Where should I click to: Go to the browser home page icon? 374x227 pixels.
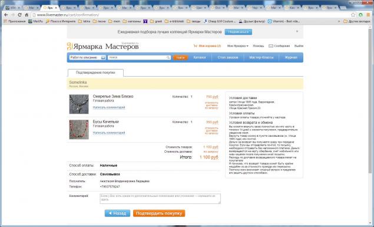click(x=27, y=15)
